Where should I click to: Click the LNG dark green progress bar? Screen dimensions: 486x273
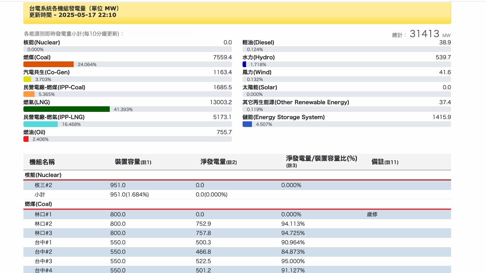66,109
